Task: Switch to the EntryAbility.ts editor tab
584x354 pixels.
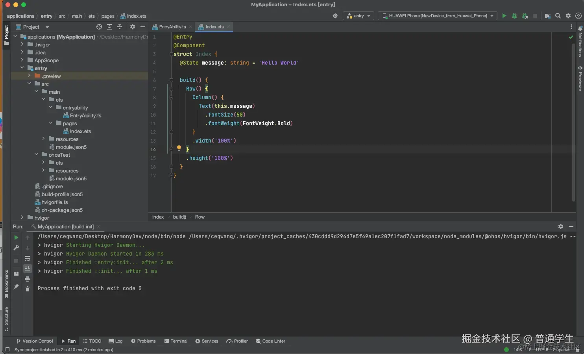Action: coord(172,27)
